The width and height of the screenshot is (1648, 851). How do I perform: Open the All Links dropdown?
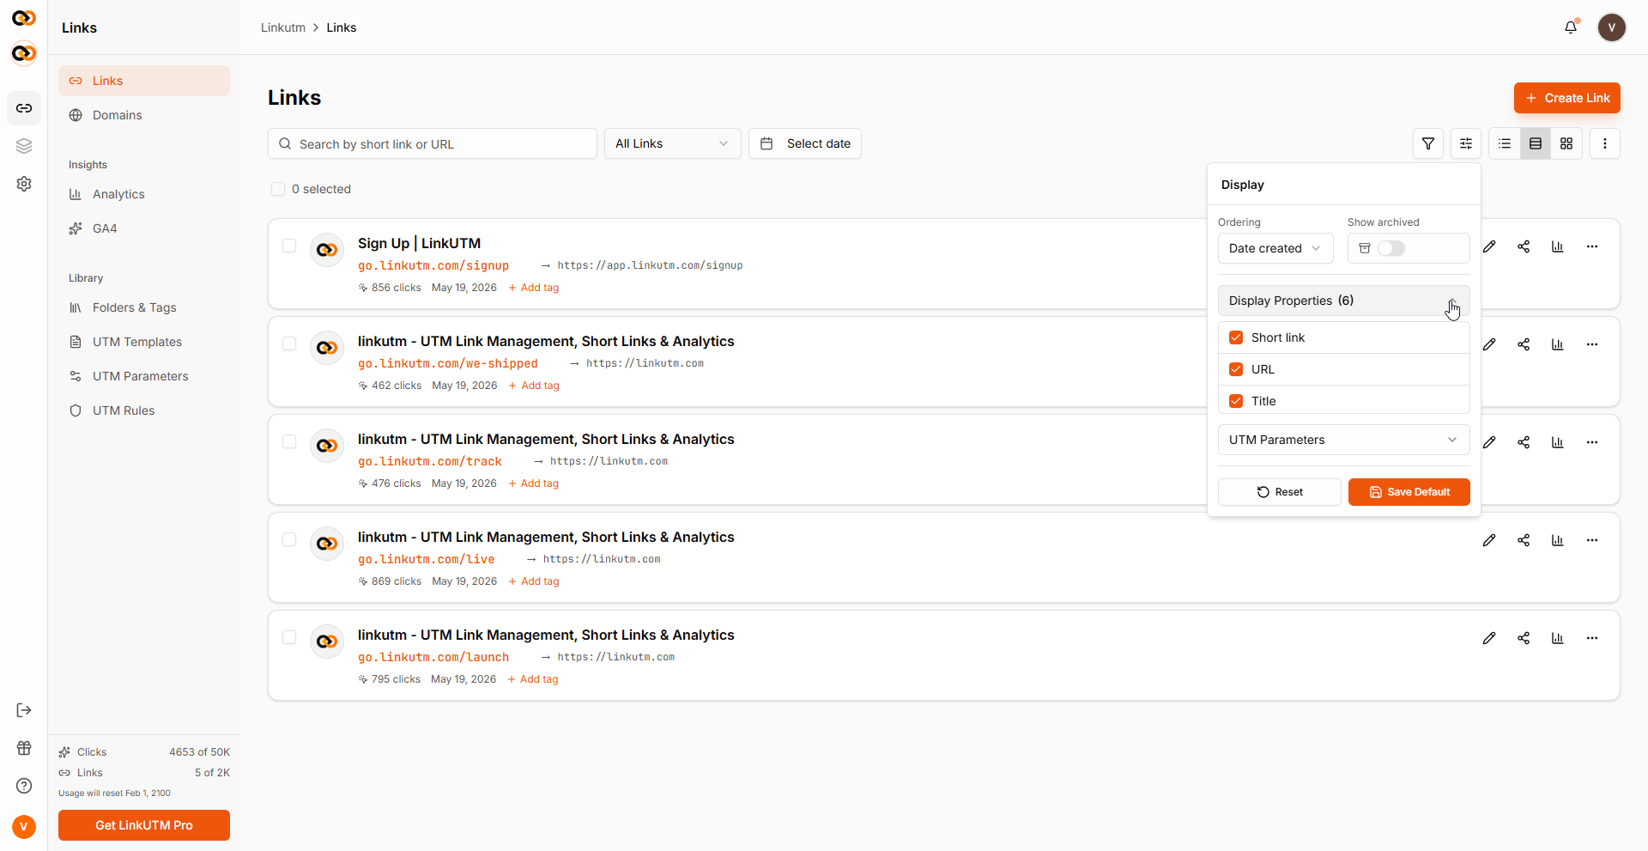tap(673, 143)
